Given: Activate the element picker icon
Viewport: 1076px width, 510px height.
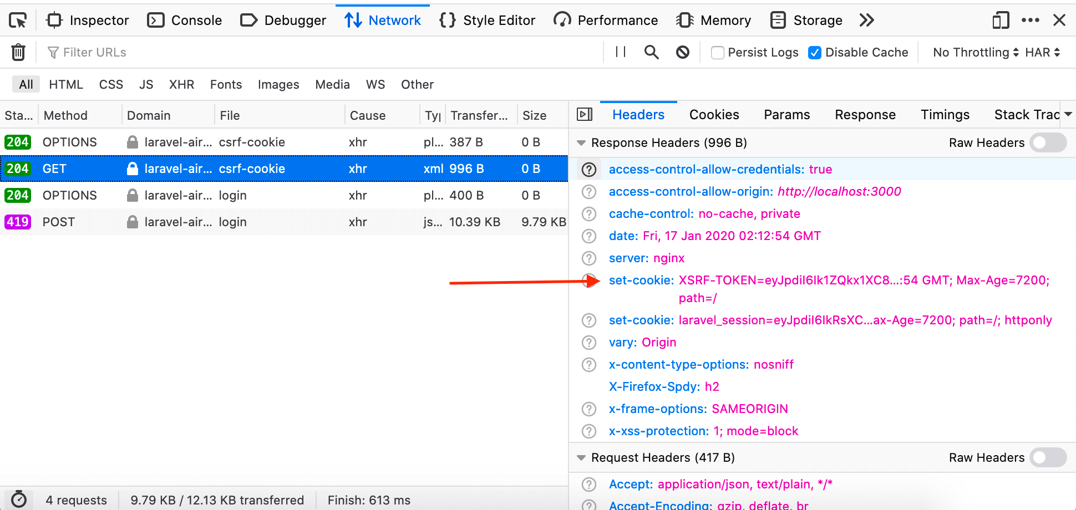Looking at the screenshot, I should [x=18, y=21].
